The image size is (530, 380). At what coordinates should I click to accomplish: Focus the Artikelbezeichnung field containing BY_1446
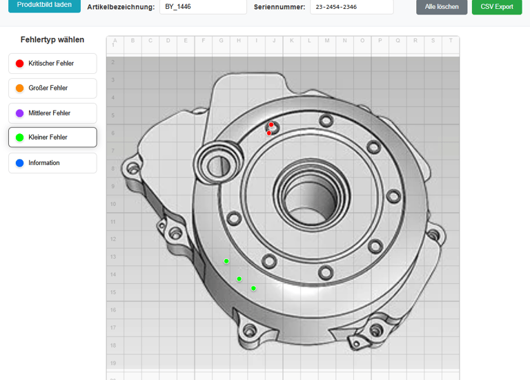pos(203,7)
